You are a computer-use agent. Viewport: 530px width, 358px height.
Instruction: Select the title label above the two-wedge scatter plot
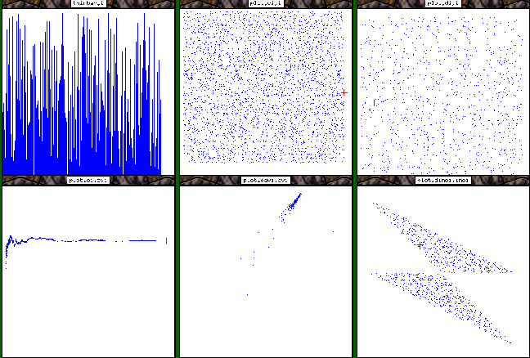point(442,180)
